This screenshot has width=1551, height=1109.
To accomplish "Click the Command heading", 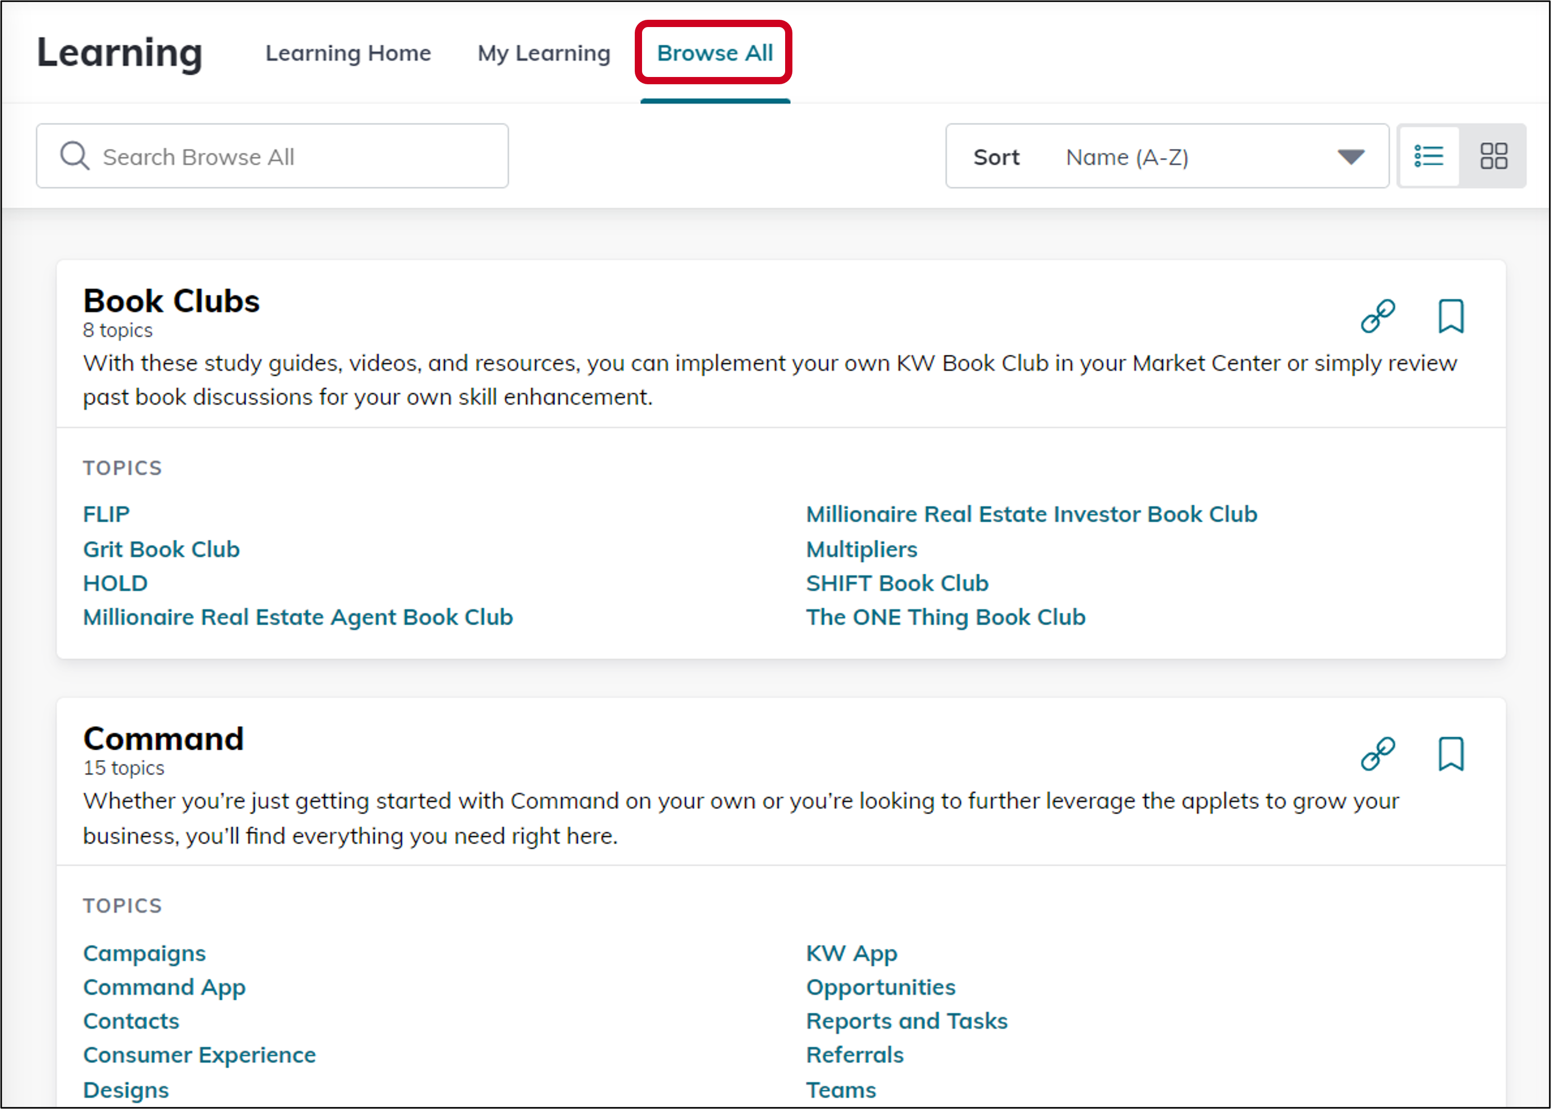I will point(163,739).
